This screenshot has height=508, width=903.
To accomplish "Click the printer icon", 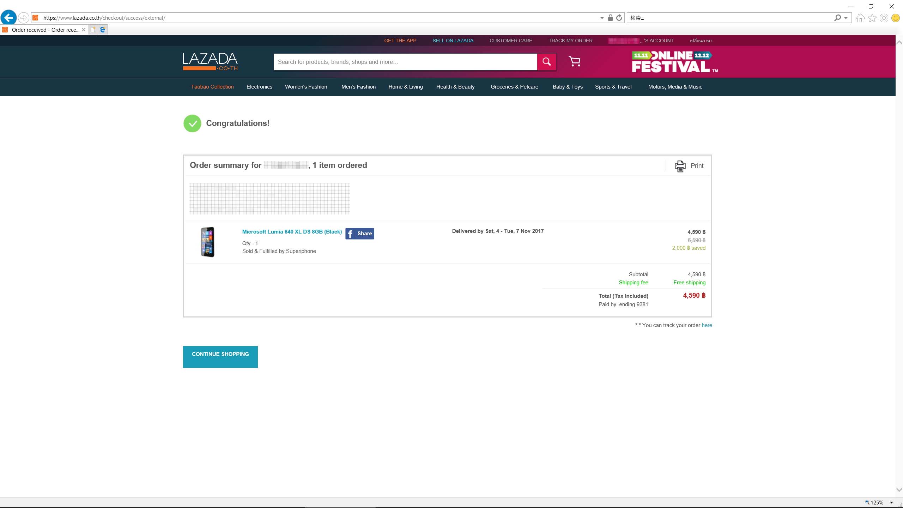I will coord(680,166).
